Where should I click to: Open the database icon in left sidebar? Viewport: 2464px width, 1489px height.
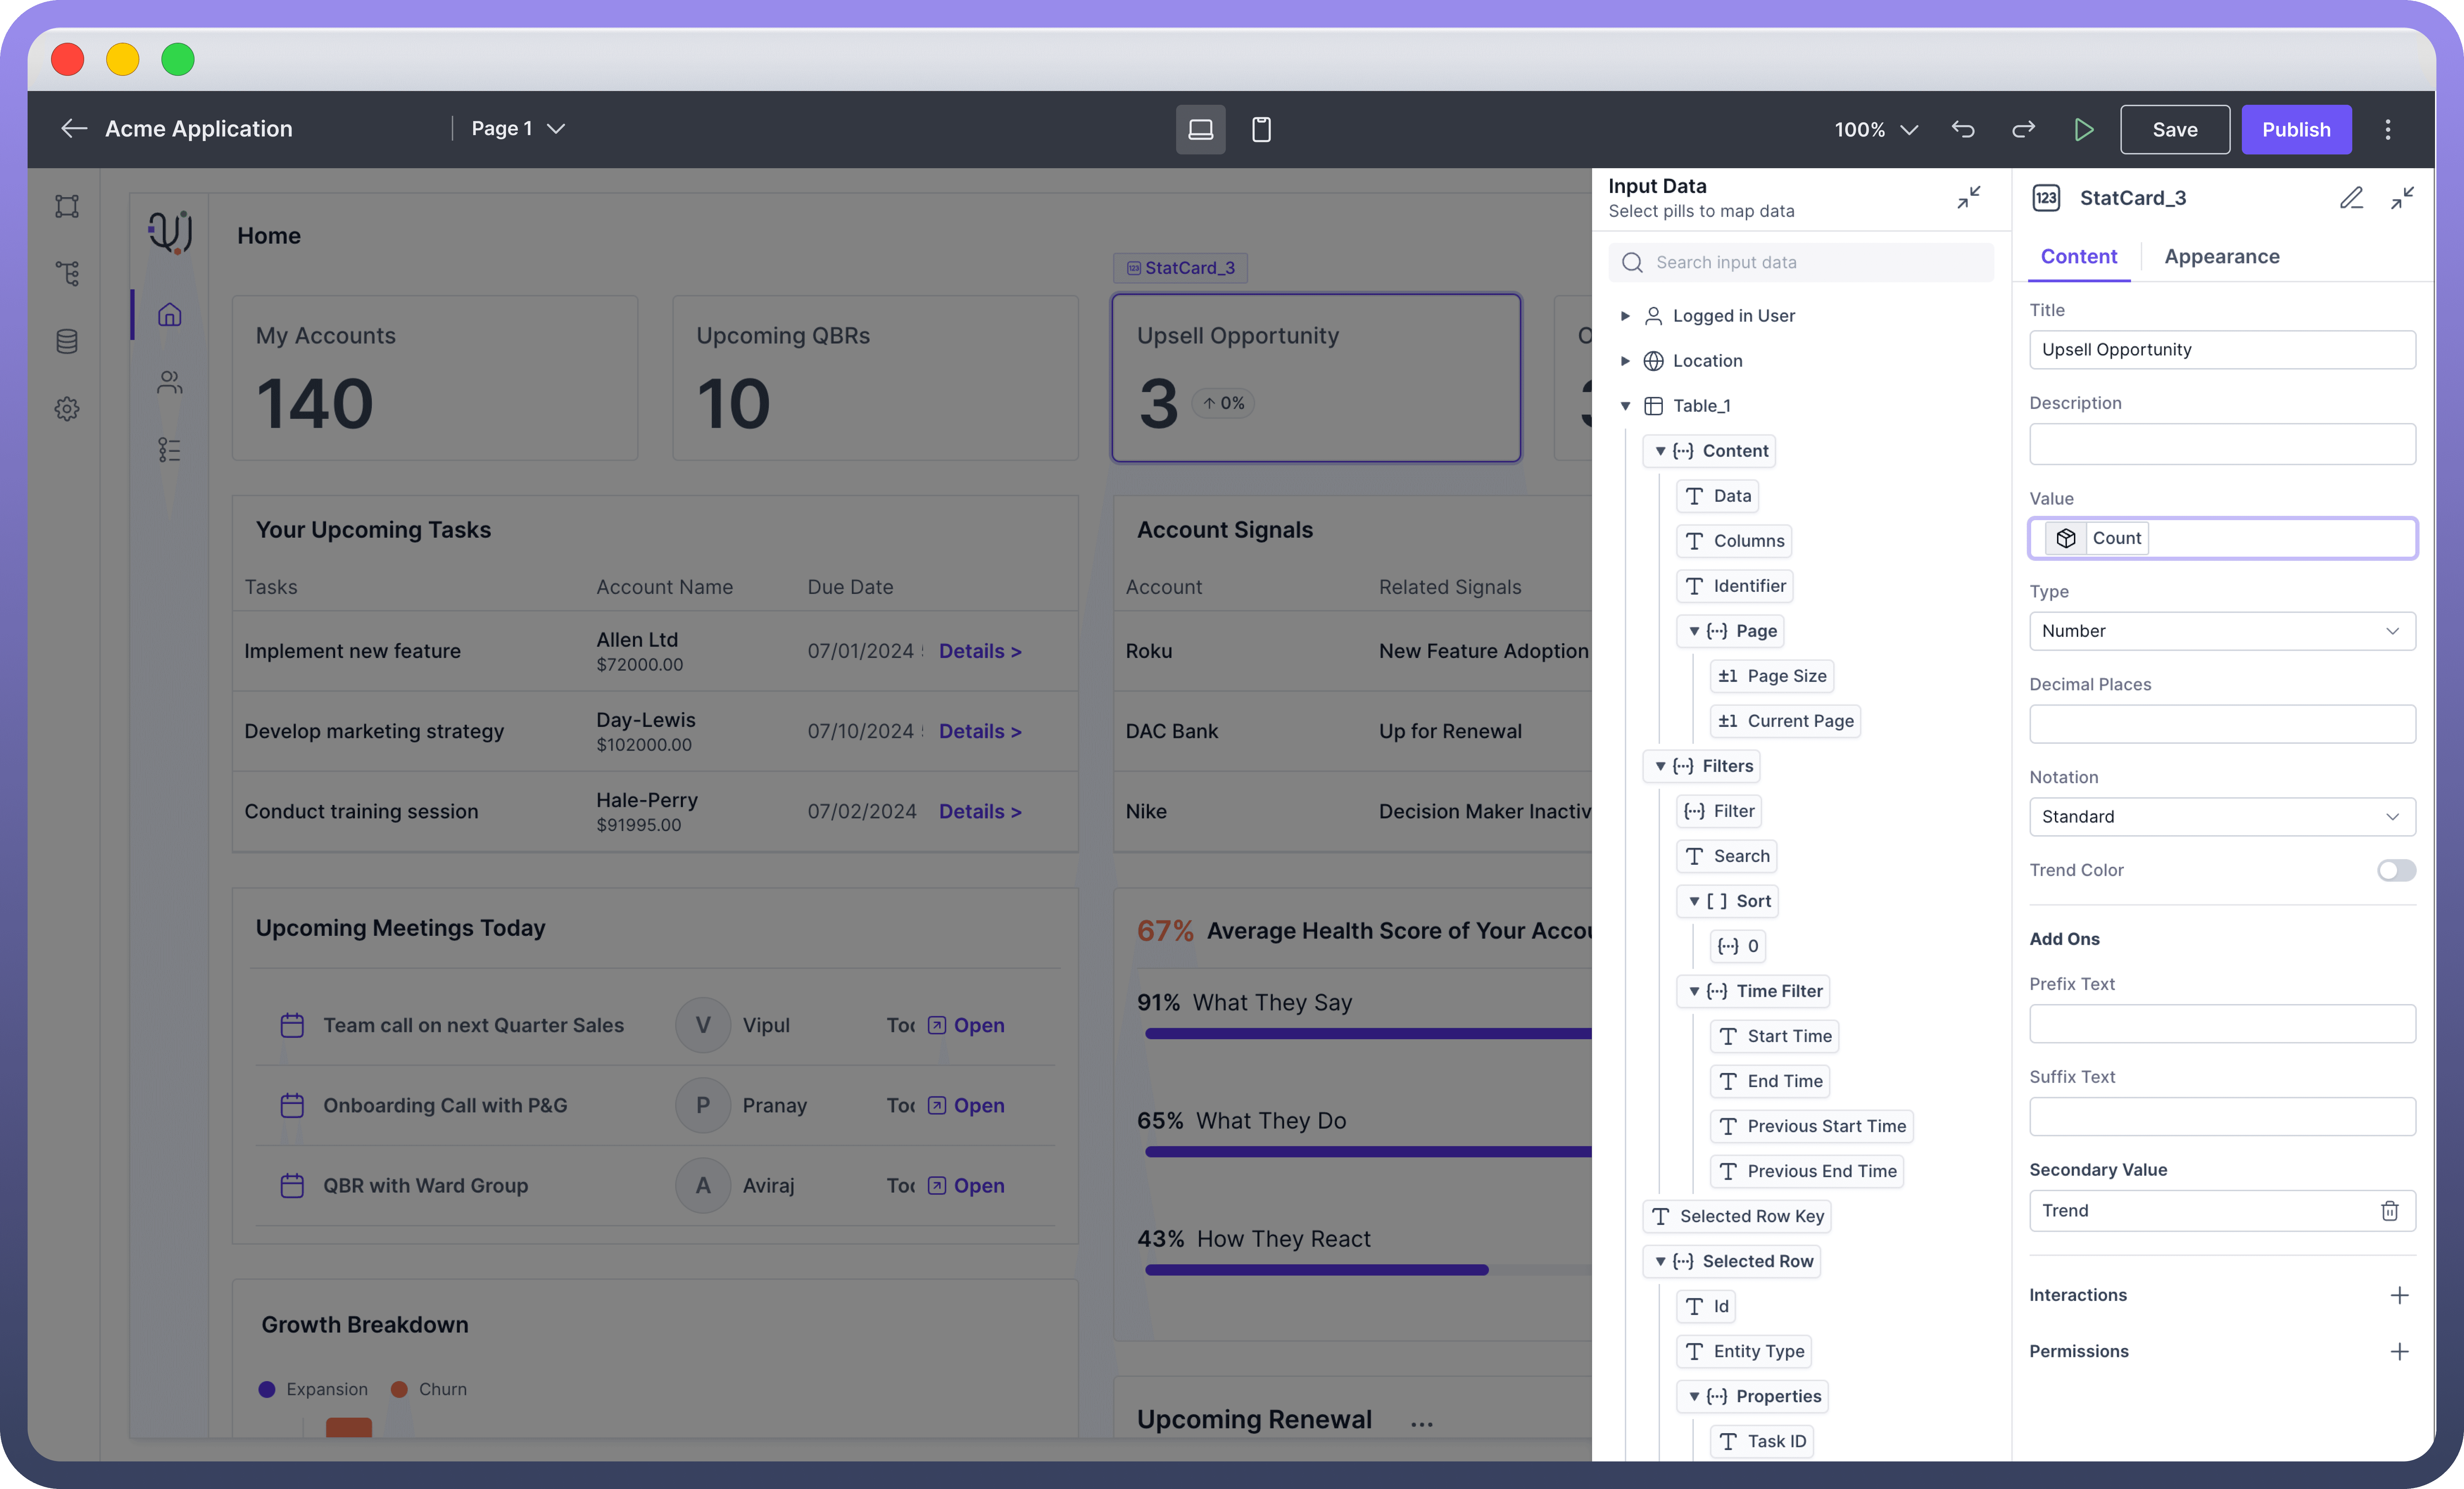[67, 341]
